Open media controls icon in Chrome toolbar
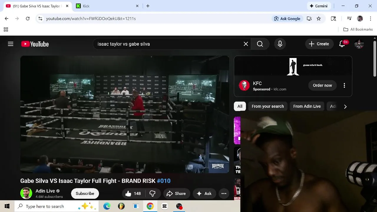Image resolution: width=377 pixels, height=212 pixels. (349, 19)
